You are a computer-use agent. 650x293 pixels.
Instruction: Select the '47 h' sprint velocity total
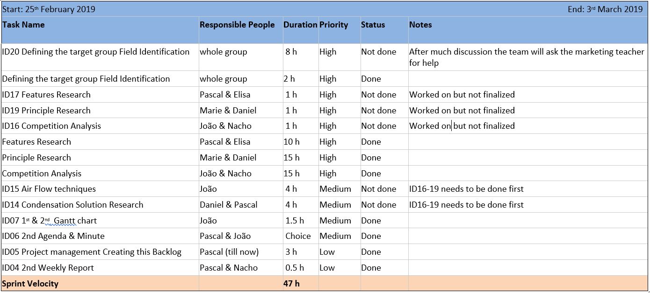pos(291,284)
